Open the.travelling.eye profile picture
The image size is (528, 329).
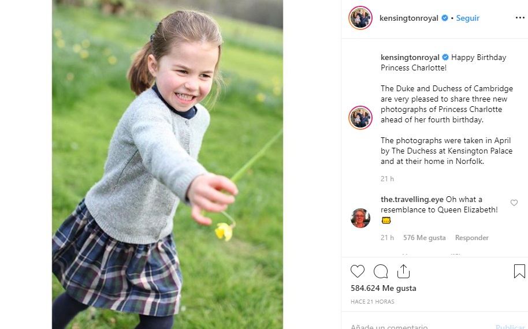[360, 218]
